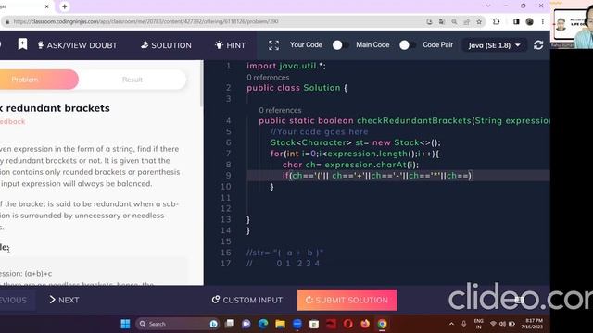Click the Bing icon in taskbar search

point(213,324)
